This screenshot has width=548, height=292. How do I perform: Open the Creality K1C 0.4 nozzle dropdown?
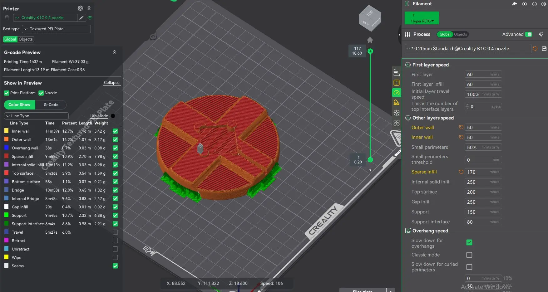click(45, 18)
